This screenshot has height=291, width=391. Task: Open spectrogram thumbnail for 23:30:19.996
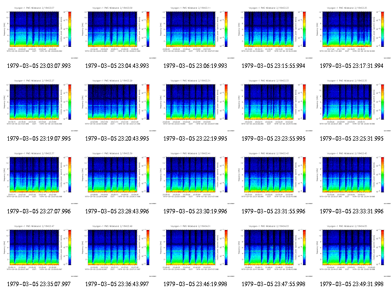point(195,178)
